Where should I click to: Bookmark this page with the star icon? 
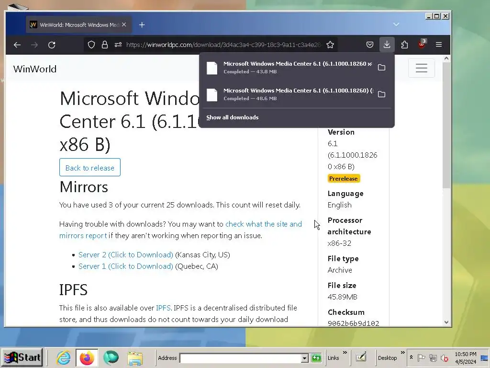point(330,45)
